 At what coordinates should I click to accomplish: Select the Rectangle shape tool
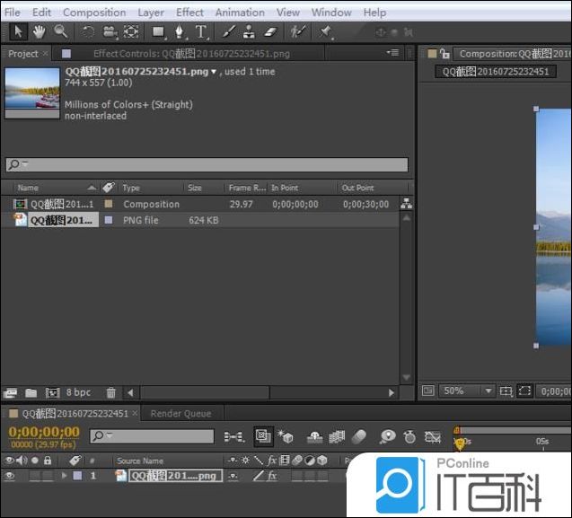158,31
